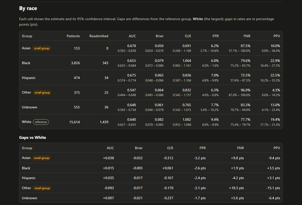Click the Hispanic patient count "474"
This screenshot has height=205, width=302.
(77, 78)
